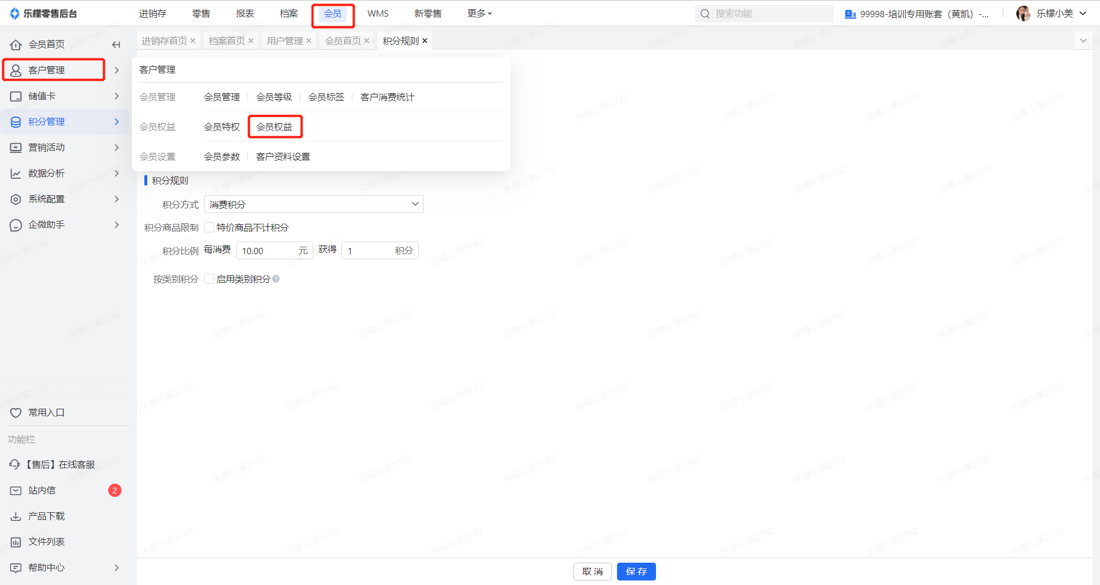Expand the 企微助手 submenu arrow

[x=116, y=224]
